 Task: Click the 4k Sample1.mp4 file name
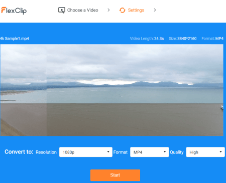tap(15, 39)
